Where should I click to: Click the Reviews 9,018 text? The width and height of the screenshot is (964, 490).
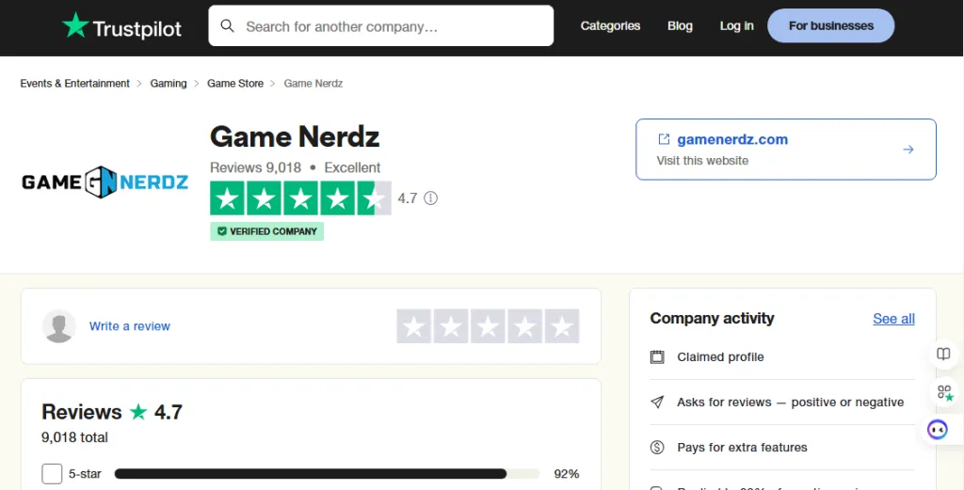256,167
